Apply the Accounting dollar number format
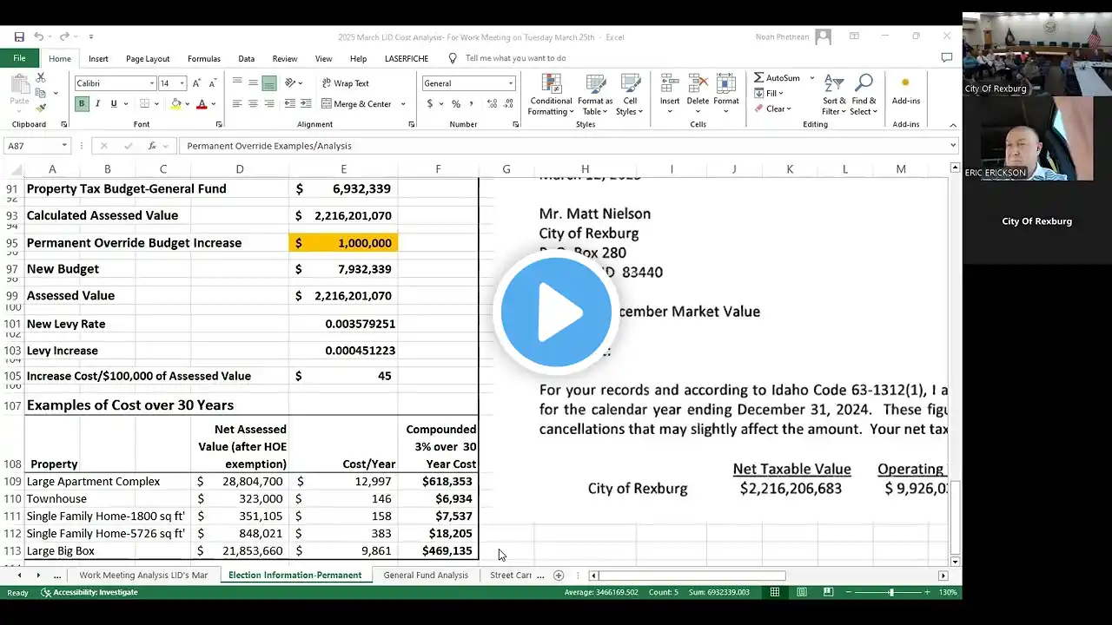The width and height of the screenshot is (1112, 625). (x=430, y=103)
